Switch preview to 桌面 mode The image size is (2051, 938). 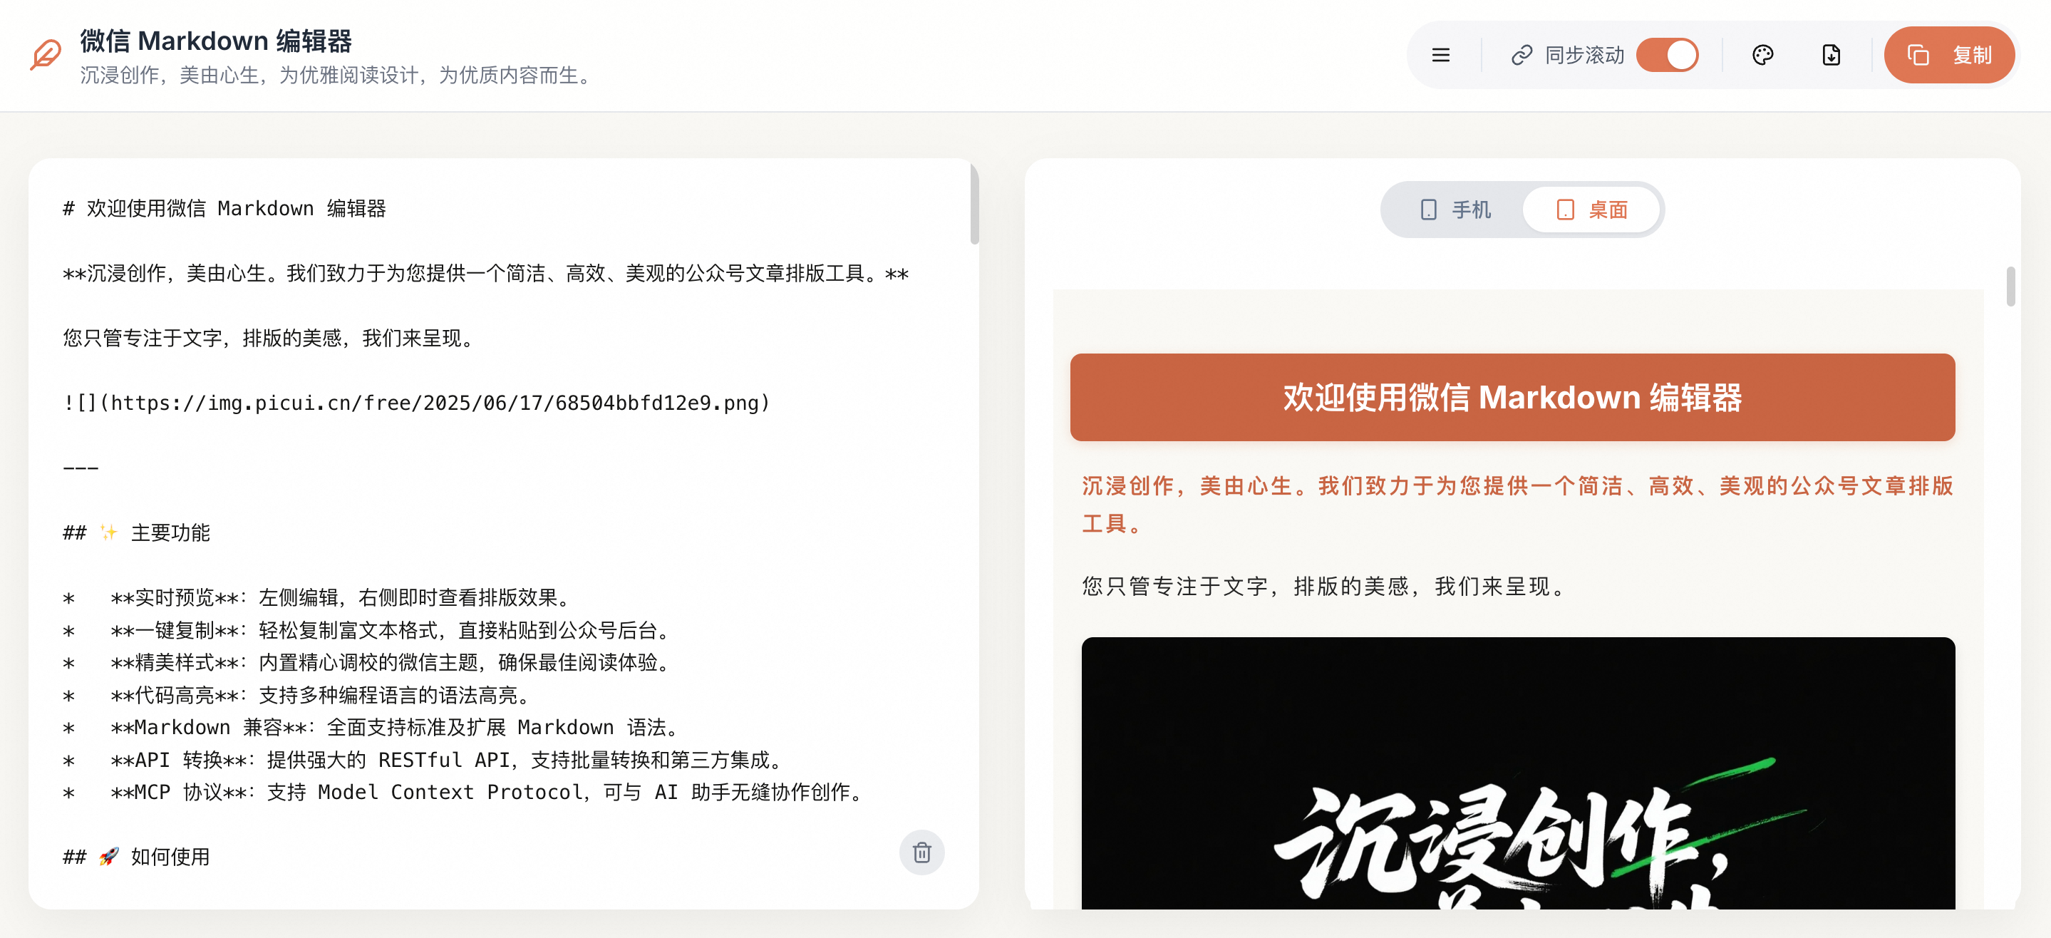pyautogui.click(x=1592, y=210)
